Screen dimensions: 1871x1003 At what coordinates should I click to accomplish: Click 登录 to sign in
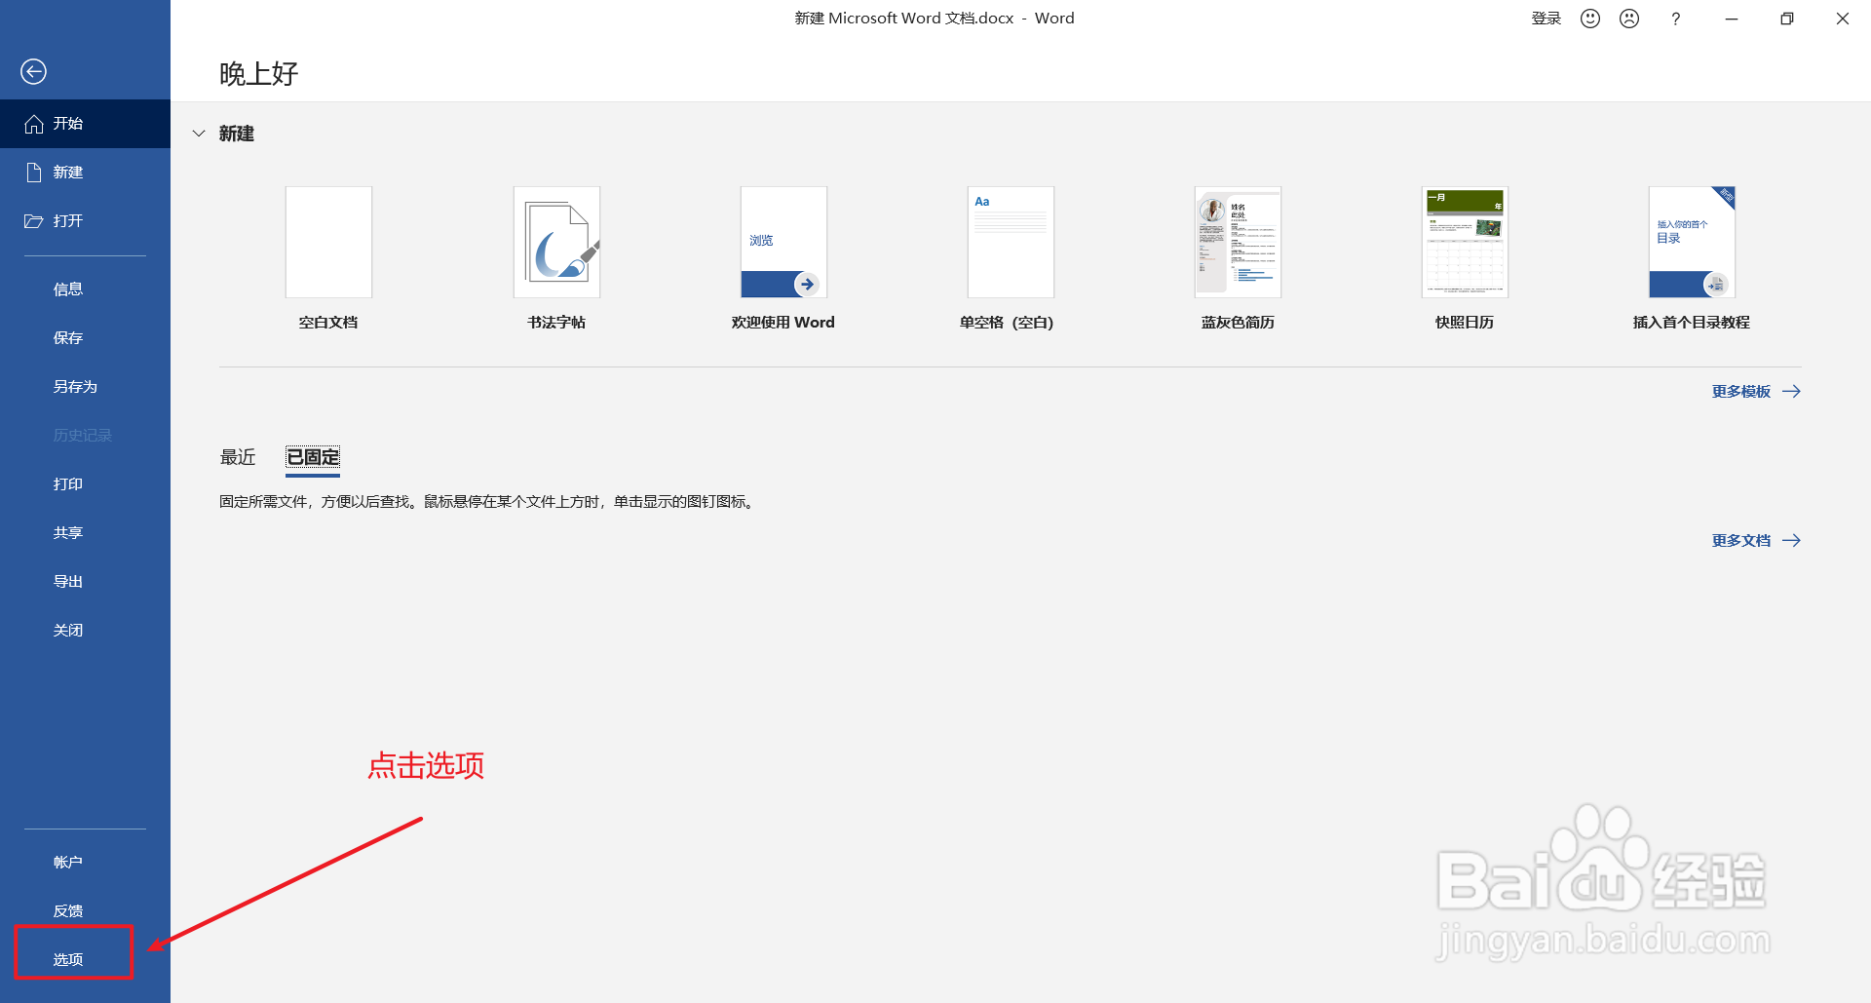pyautogui.click(x=1546, y=19)
